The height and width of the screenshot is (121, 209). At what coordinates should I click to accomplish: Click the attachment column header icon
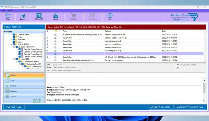coord(47,31)
